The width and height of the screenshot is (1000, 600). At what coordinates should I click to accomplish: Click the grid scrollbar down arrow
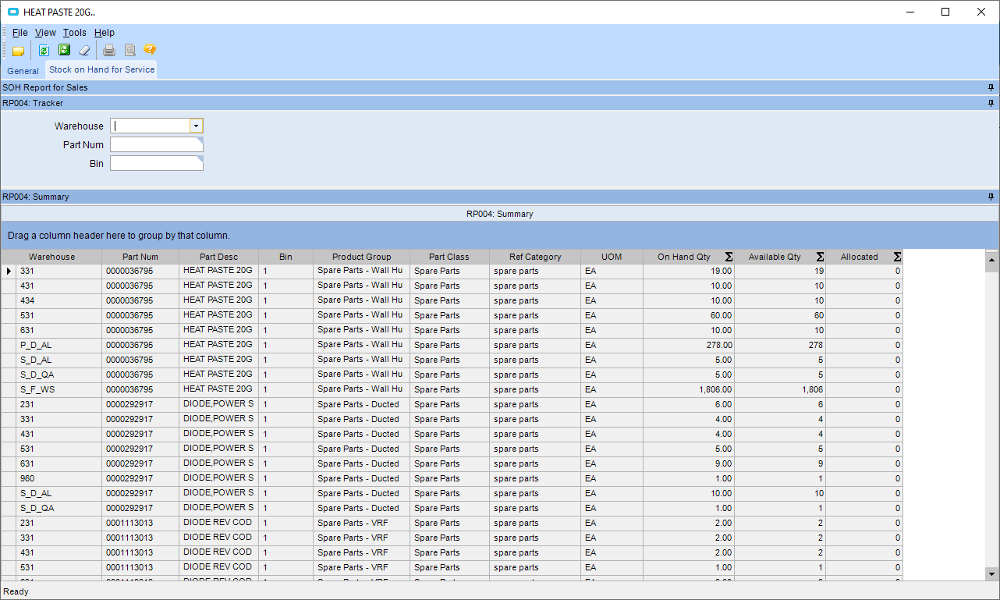tap(991, 573)
